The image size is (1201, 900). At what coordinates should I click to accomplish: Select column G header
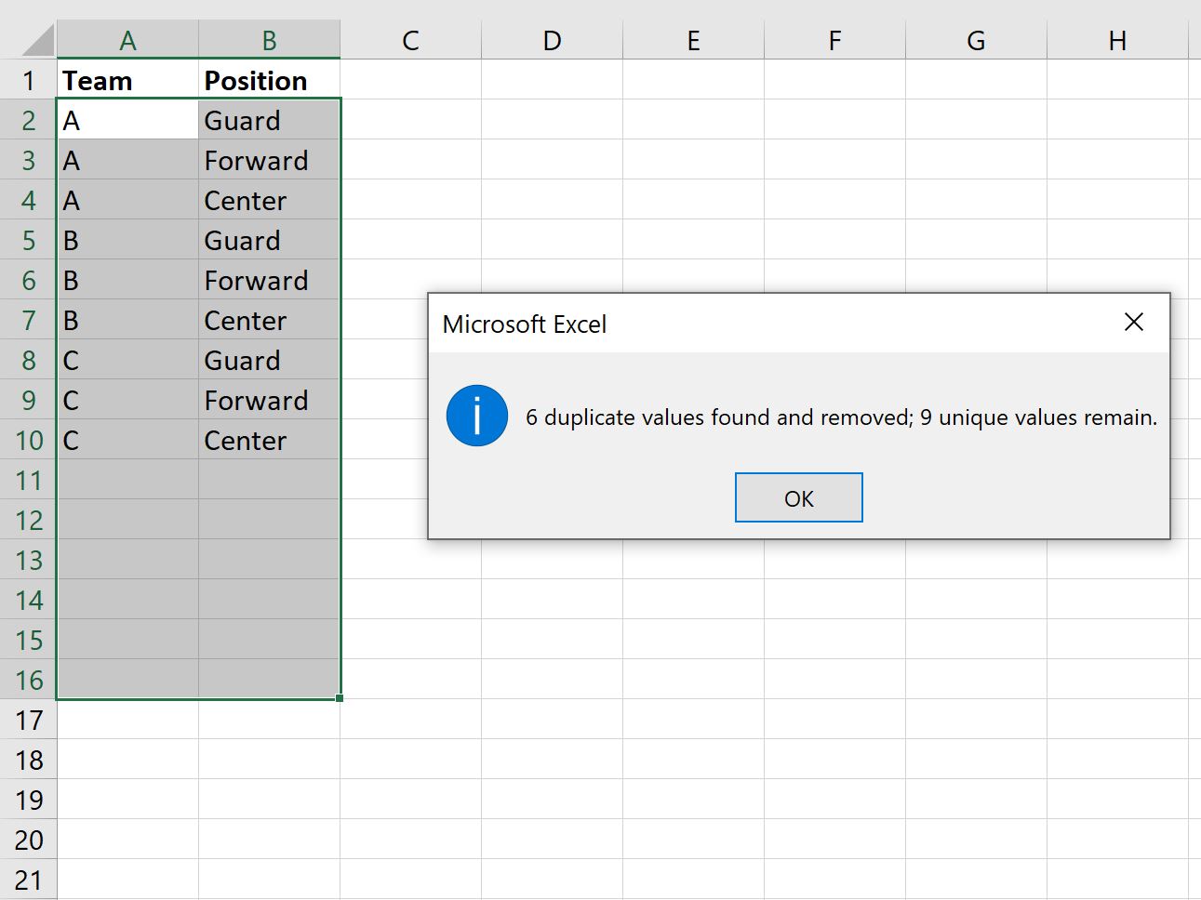976,40
